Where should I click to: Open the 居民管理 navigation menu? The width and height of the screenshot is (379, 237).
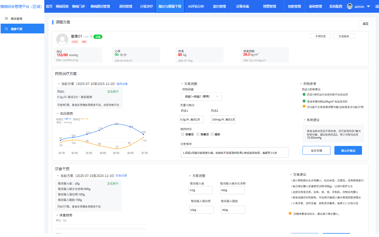(x=126, y=6)
